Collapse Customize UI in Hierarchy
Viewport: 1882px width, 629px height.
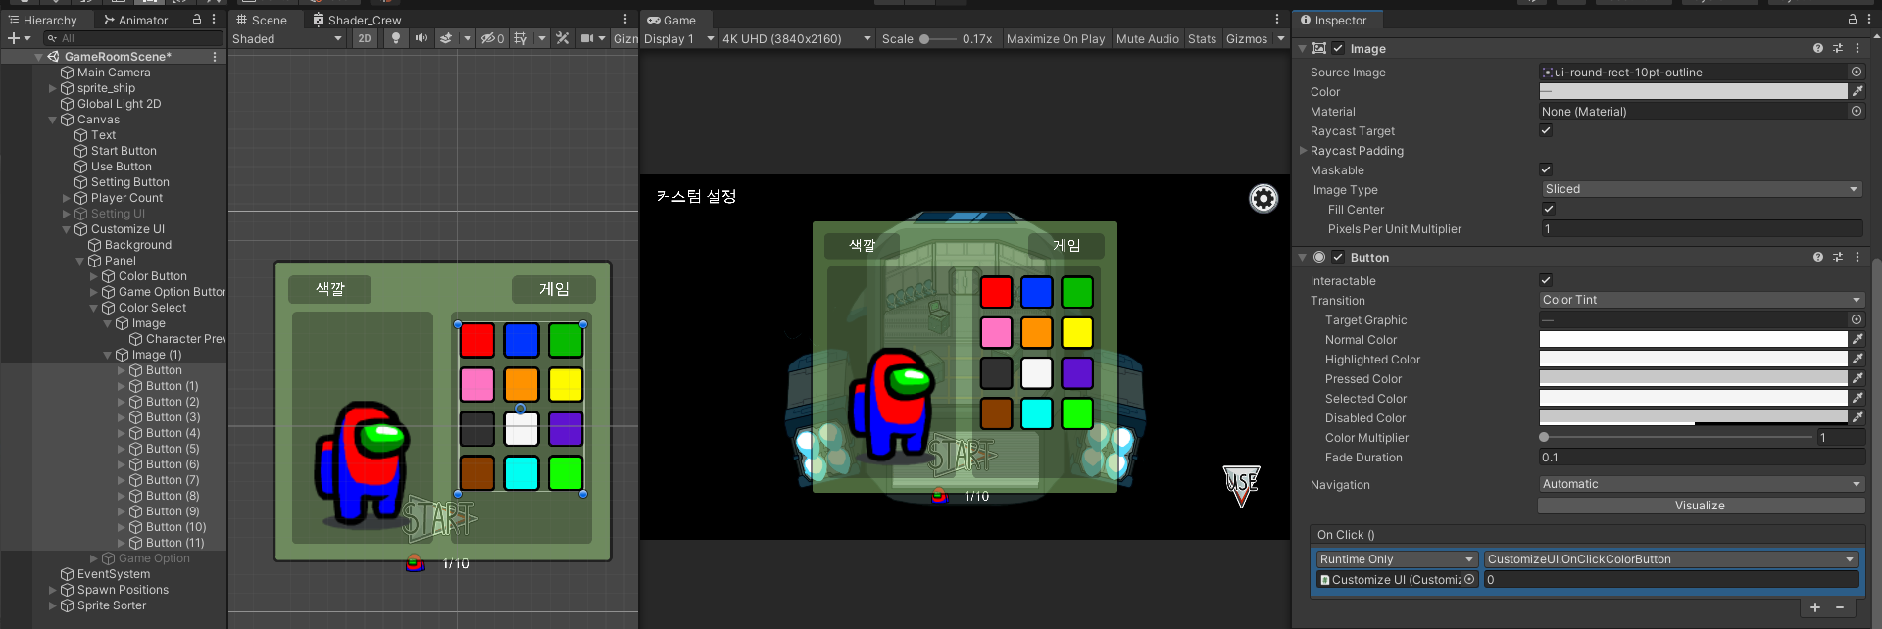click(67, 229)
